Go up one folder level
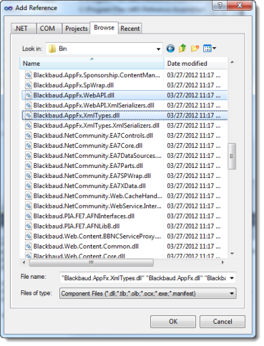Viewport: 264px width, 346px height. 182,49
